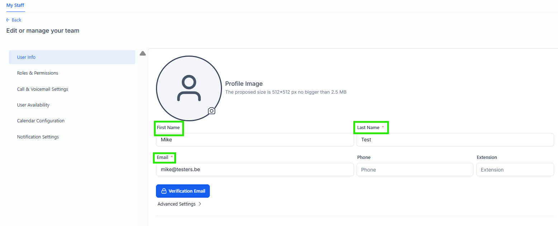This screenshot has width=558, height=226.
Task: Click the scroll-up triangle beside sidebar
Action: point(143,53)
